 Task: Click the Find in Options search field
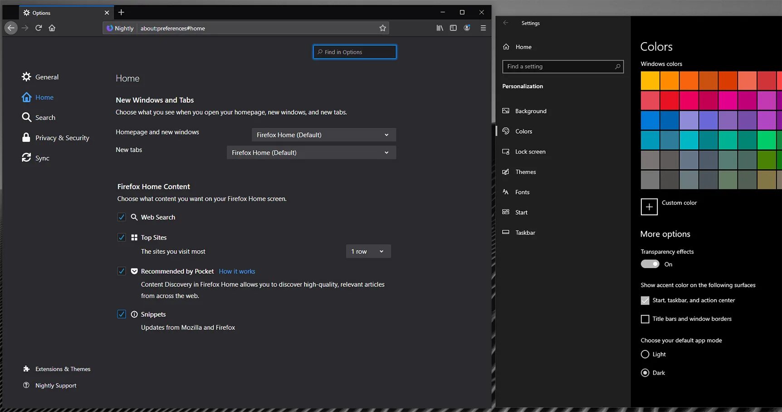(355, 52)
